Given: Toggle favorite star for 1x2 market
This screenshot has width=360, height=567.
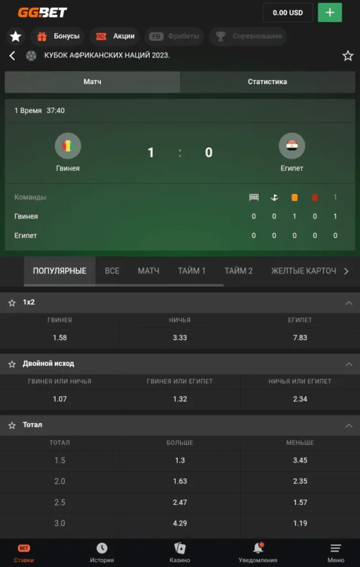Looking at the screenshot, I should 12,303.
